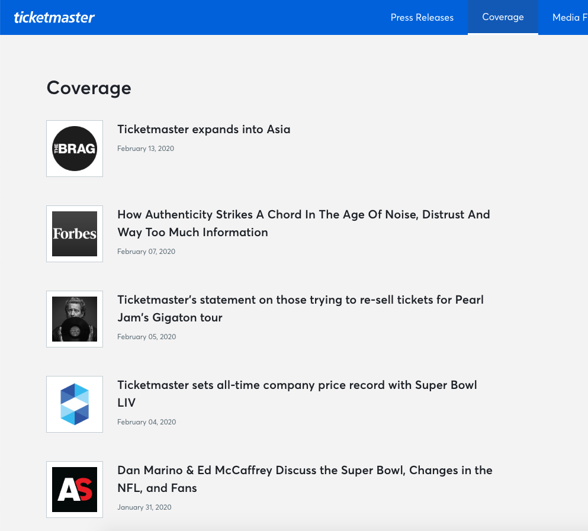Open the Pearl Jam vinyl photo thumbnail

[75, 319]
